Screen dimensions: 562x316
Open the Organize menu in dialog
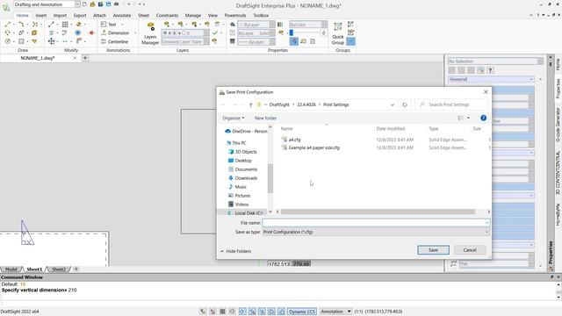coord(233,118)
